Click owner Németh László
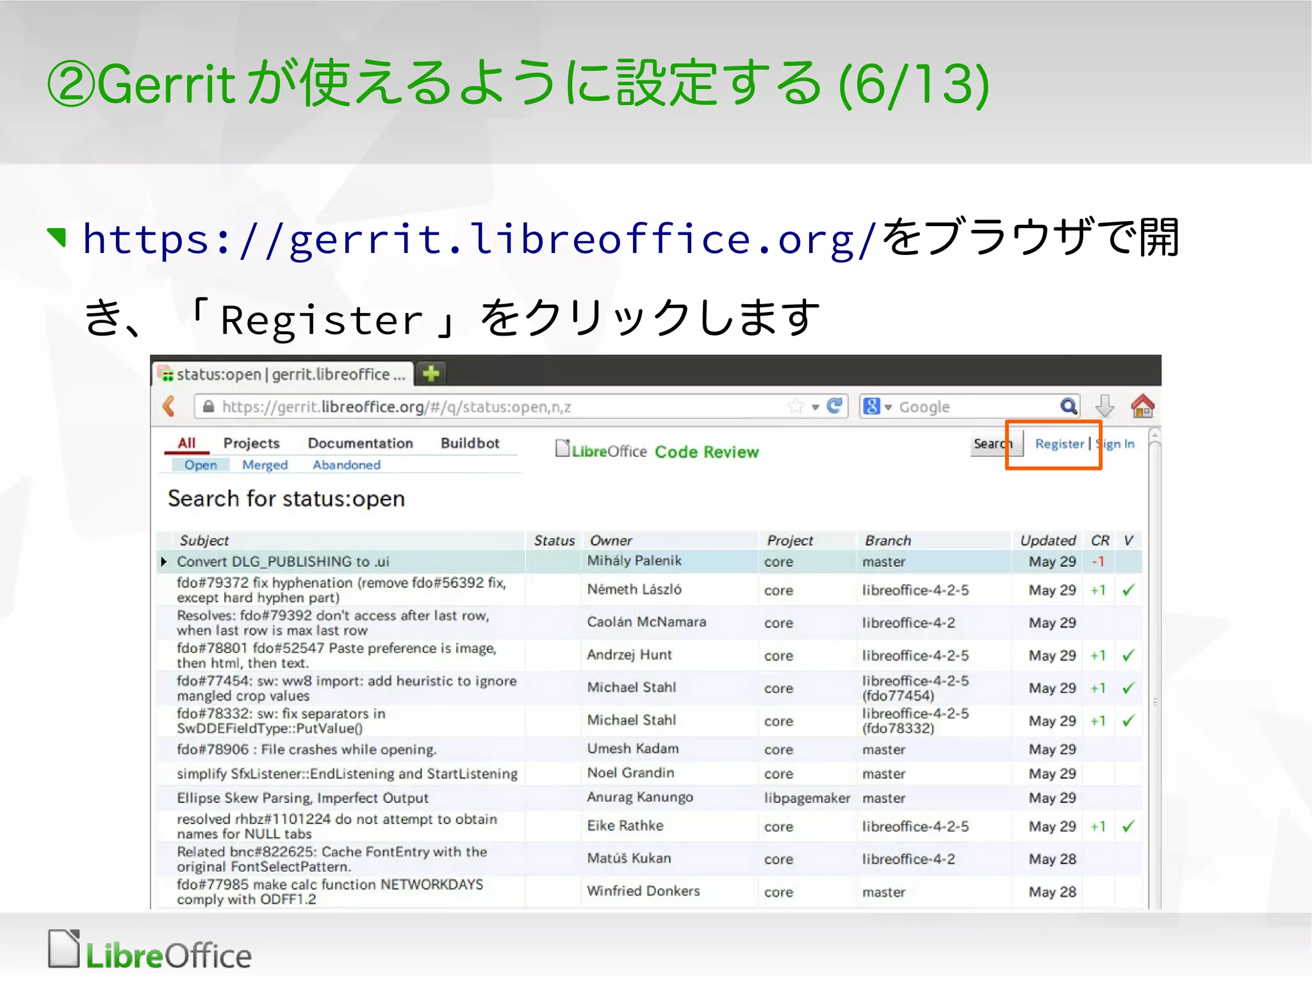Viewport: 1312px width, 983px height. coord(634,589)
